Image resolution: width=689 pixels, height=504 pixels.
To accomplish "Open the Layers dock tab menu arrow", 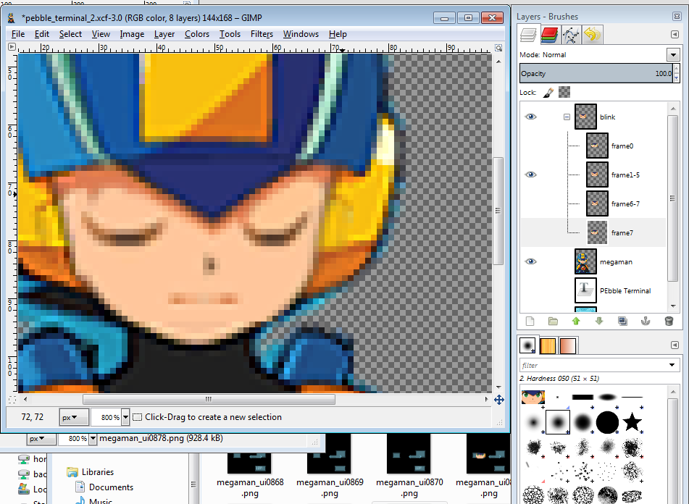I will click(675, 34).
